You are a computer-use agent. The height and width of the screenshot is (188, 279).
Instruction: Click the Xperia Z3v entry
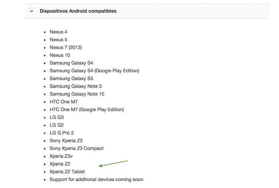click(x=61, y=156)
